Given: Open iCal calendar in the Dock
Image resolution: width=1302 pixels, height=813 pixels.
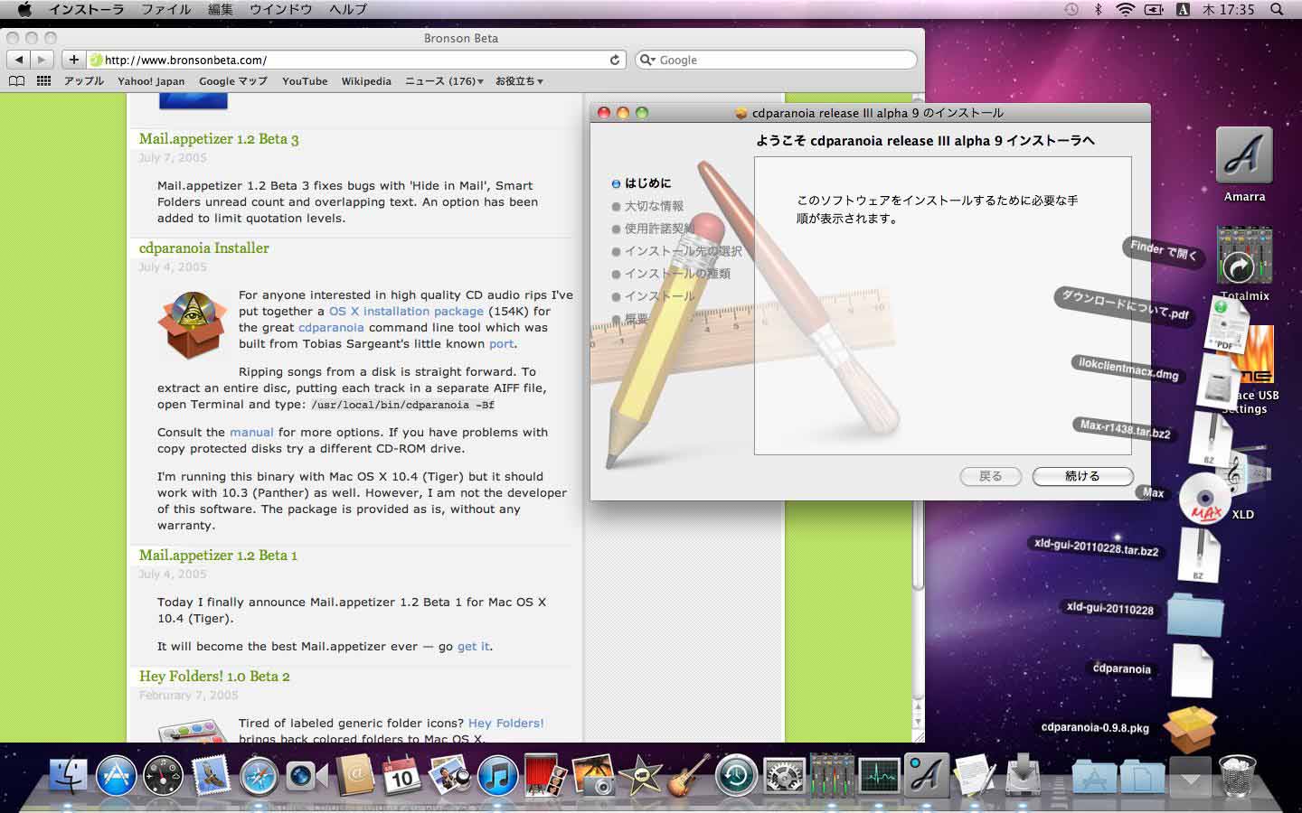Looking at the screenshot, I should coord(401,775).
